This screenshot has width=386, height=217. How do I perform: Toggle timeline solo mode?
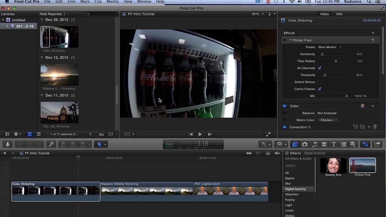click(x=268, y=153)
